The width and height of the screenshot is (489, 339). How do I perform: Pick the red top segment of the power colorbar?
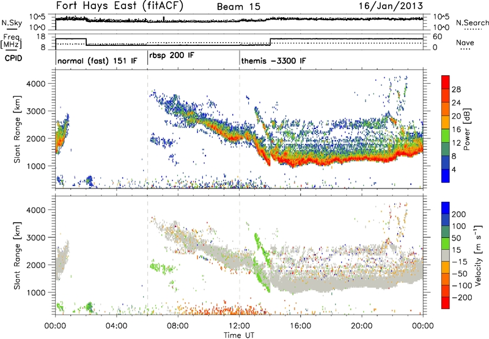tap(446, 82)
